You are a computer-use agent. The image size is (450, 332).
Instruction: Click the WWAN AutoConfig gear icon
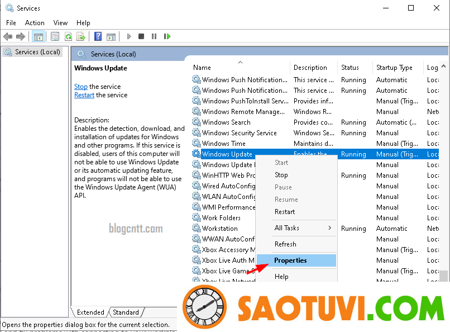click(x=197, y=239)
